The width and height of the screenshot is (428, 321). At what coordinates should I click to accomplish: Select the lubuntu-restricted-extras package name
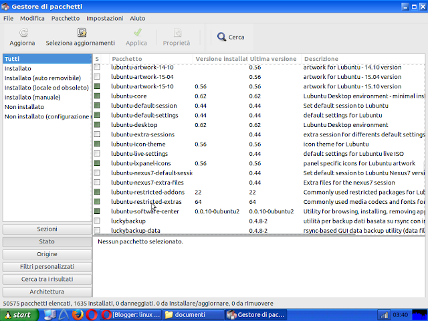tap(146, 202)
